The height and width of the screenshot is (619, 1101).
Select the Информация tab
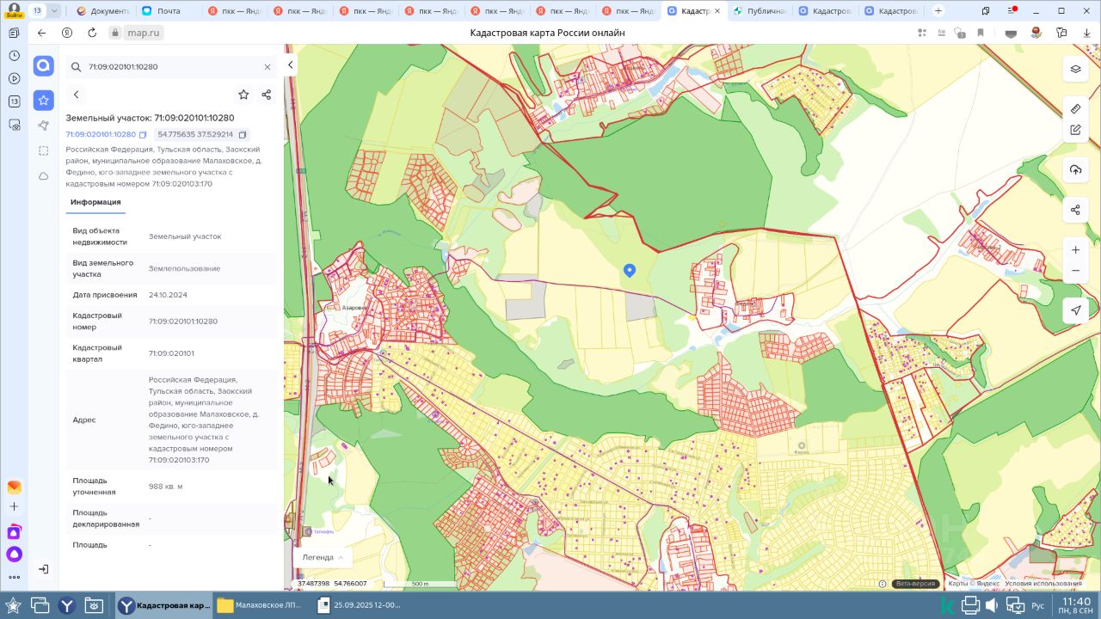coord(95,202)
